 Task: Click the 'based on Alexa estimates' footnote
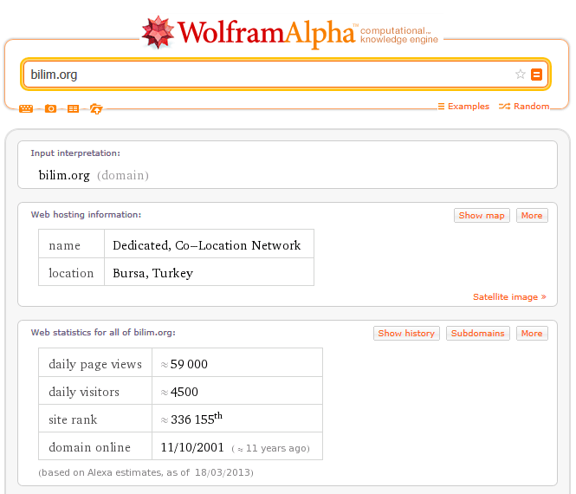tap(146, 472)
